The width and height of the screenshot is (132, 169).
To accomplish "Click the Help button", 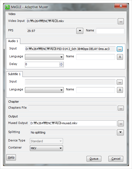I will click(11, 157).
